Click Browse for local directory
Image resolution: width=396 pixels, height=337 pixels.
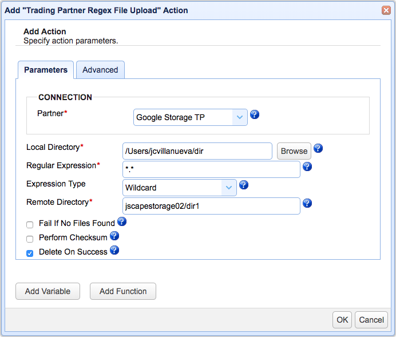[x=294, y=151]
